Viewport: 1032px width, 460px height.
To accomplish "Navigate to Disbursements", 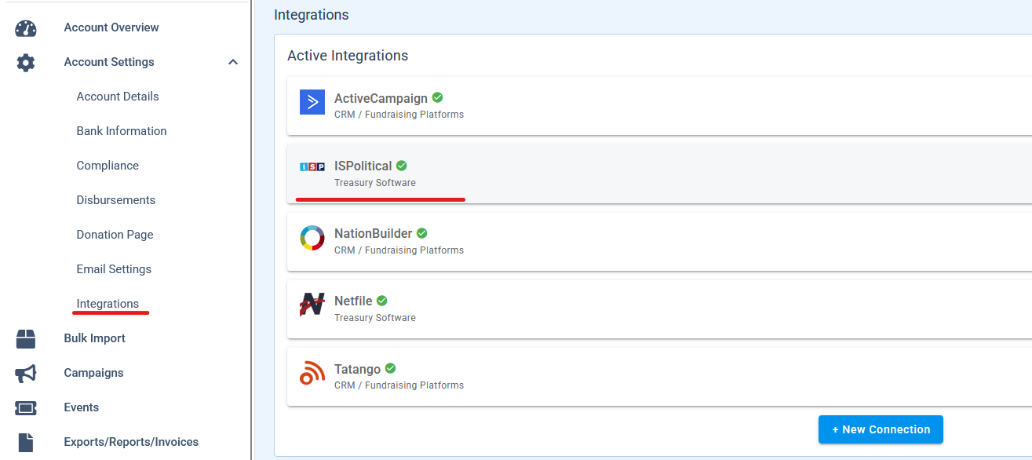I will click(x=116, y=200).
